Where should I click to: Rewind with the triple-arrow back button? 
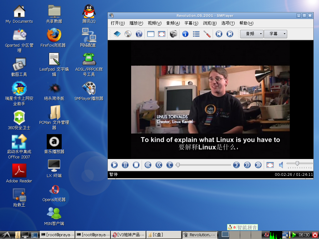click(148, 165)
